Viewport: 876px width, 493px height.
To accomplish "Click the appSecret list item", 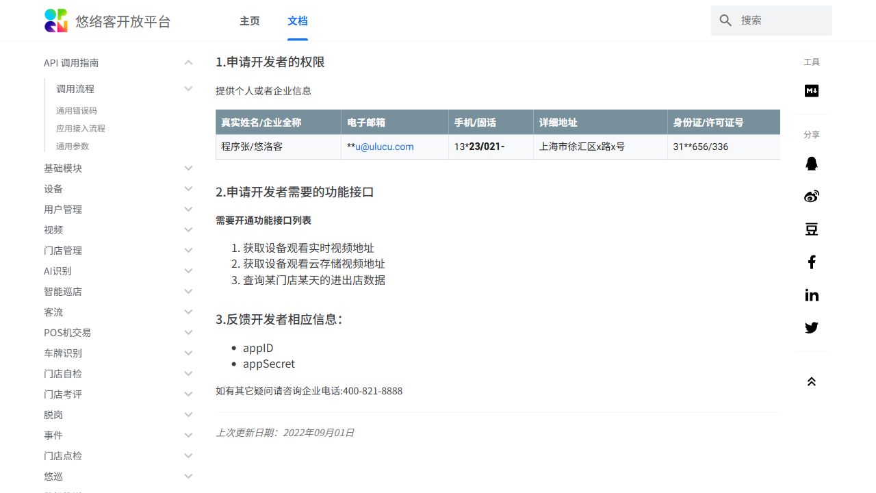I will point(269,364).
